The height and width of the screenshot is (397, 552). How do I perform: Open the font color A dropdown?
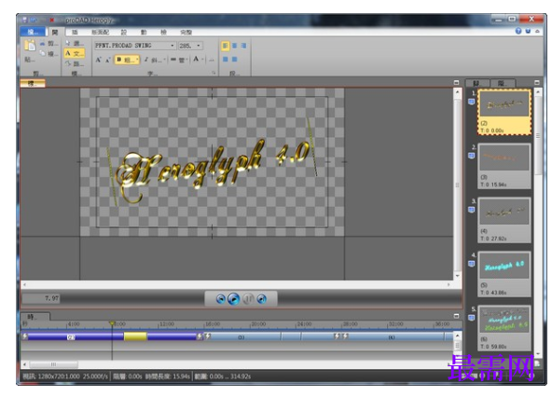[x=202, y=60]
